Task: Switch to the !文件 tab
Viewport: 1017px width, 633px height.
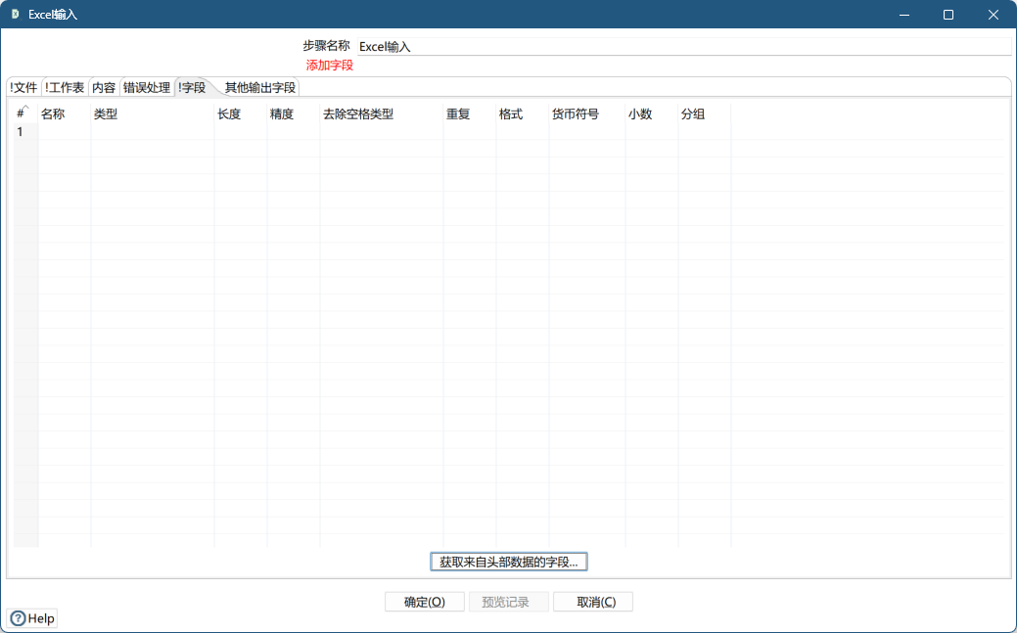Action: (22, 86)
